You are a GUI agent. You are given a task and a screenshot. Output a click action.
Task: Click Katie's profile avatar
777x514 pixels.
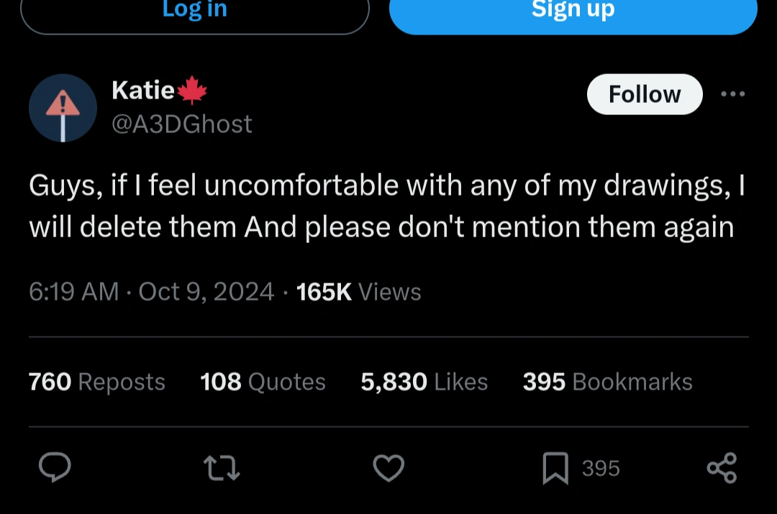[63, 108]
